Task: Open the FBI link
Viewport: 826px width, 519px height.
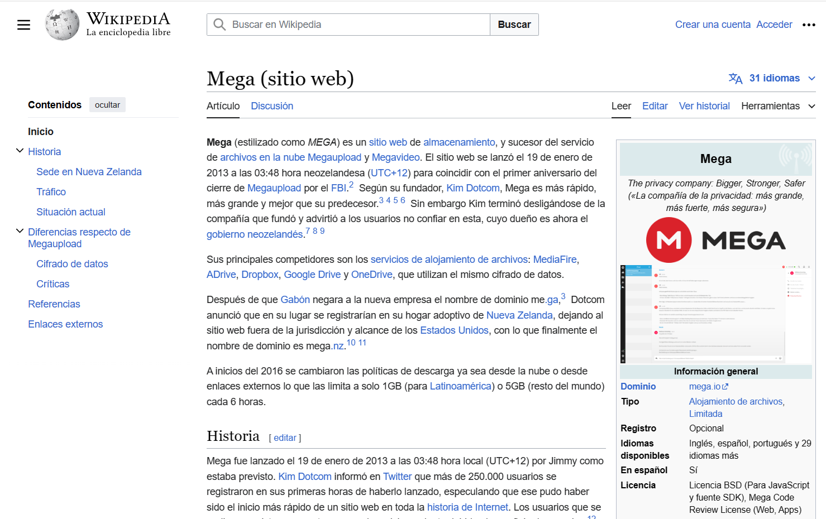Action: 339,188
